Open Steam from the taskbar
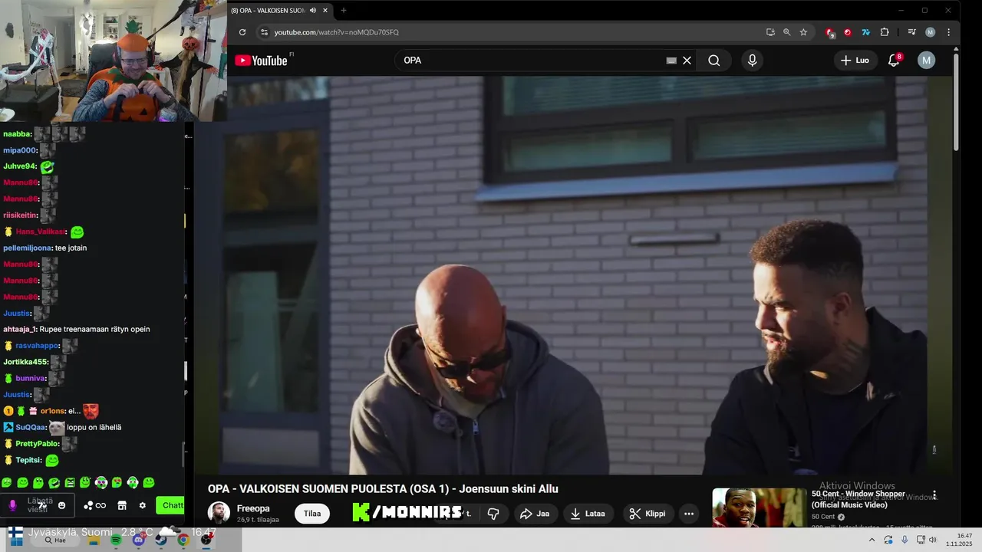Image resolution: width=982 pixels, height=552 pixels. (161, 540)
